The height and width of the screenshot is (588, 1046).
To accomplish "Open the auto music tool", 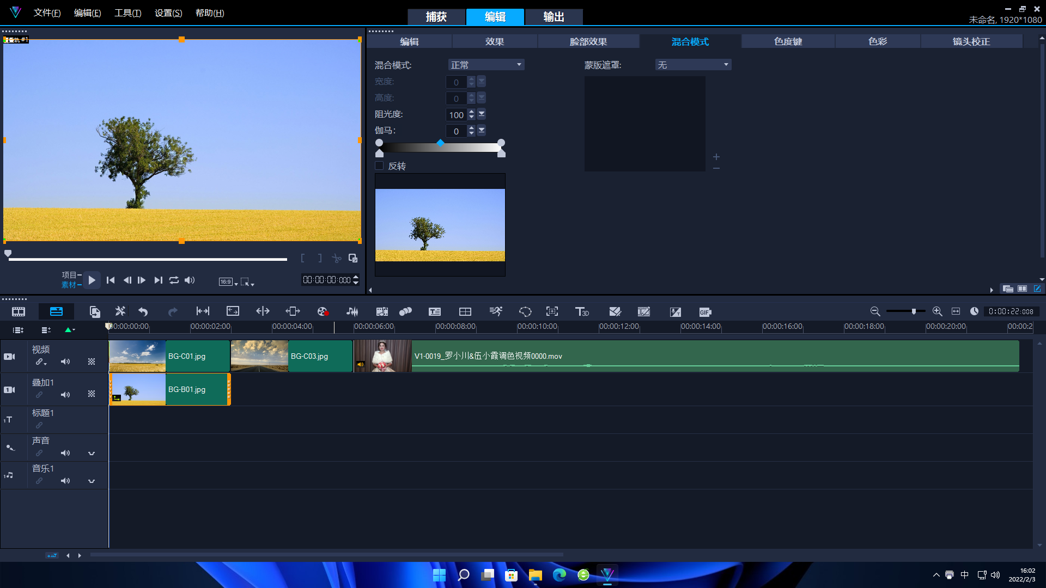I will tap(382, 311).
